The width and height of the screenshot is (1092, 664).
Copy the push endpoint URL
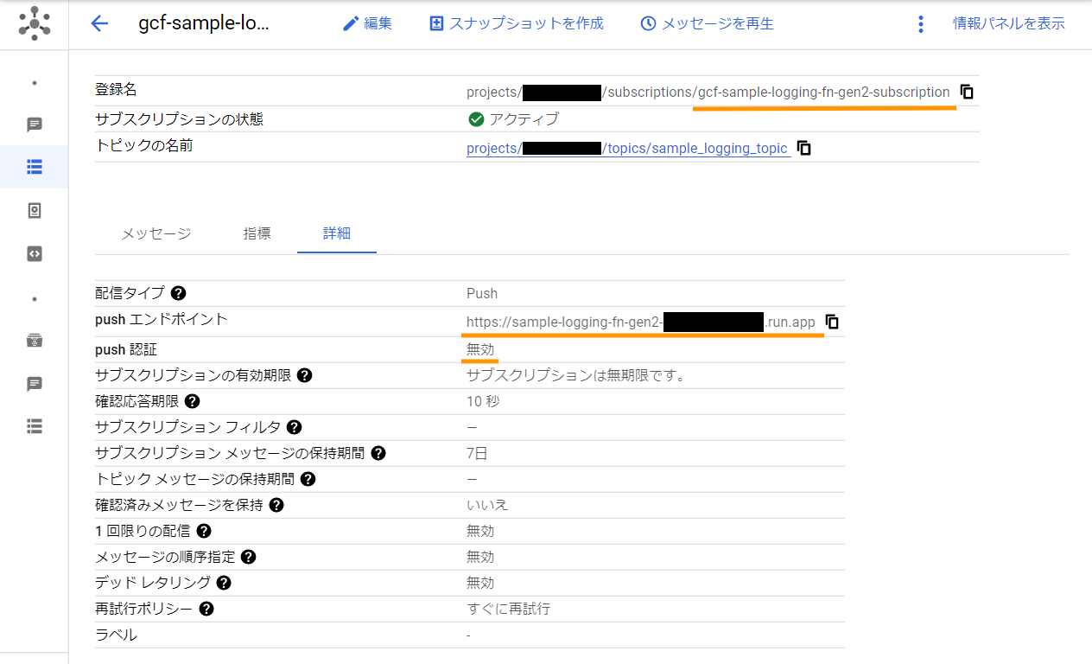[x=831, y=322]
